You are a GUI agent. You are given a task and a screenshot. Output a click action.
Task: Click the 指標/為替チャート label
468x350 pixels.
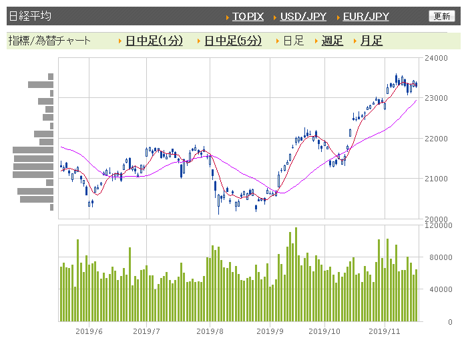click(x=49, y=41)
